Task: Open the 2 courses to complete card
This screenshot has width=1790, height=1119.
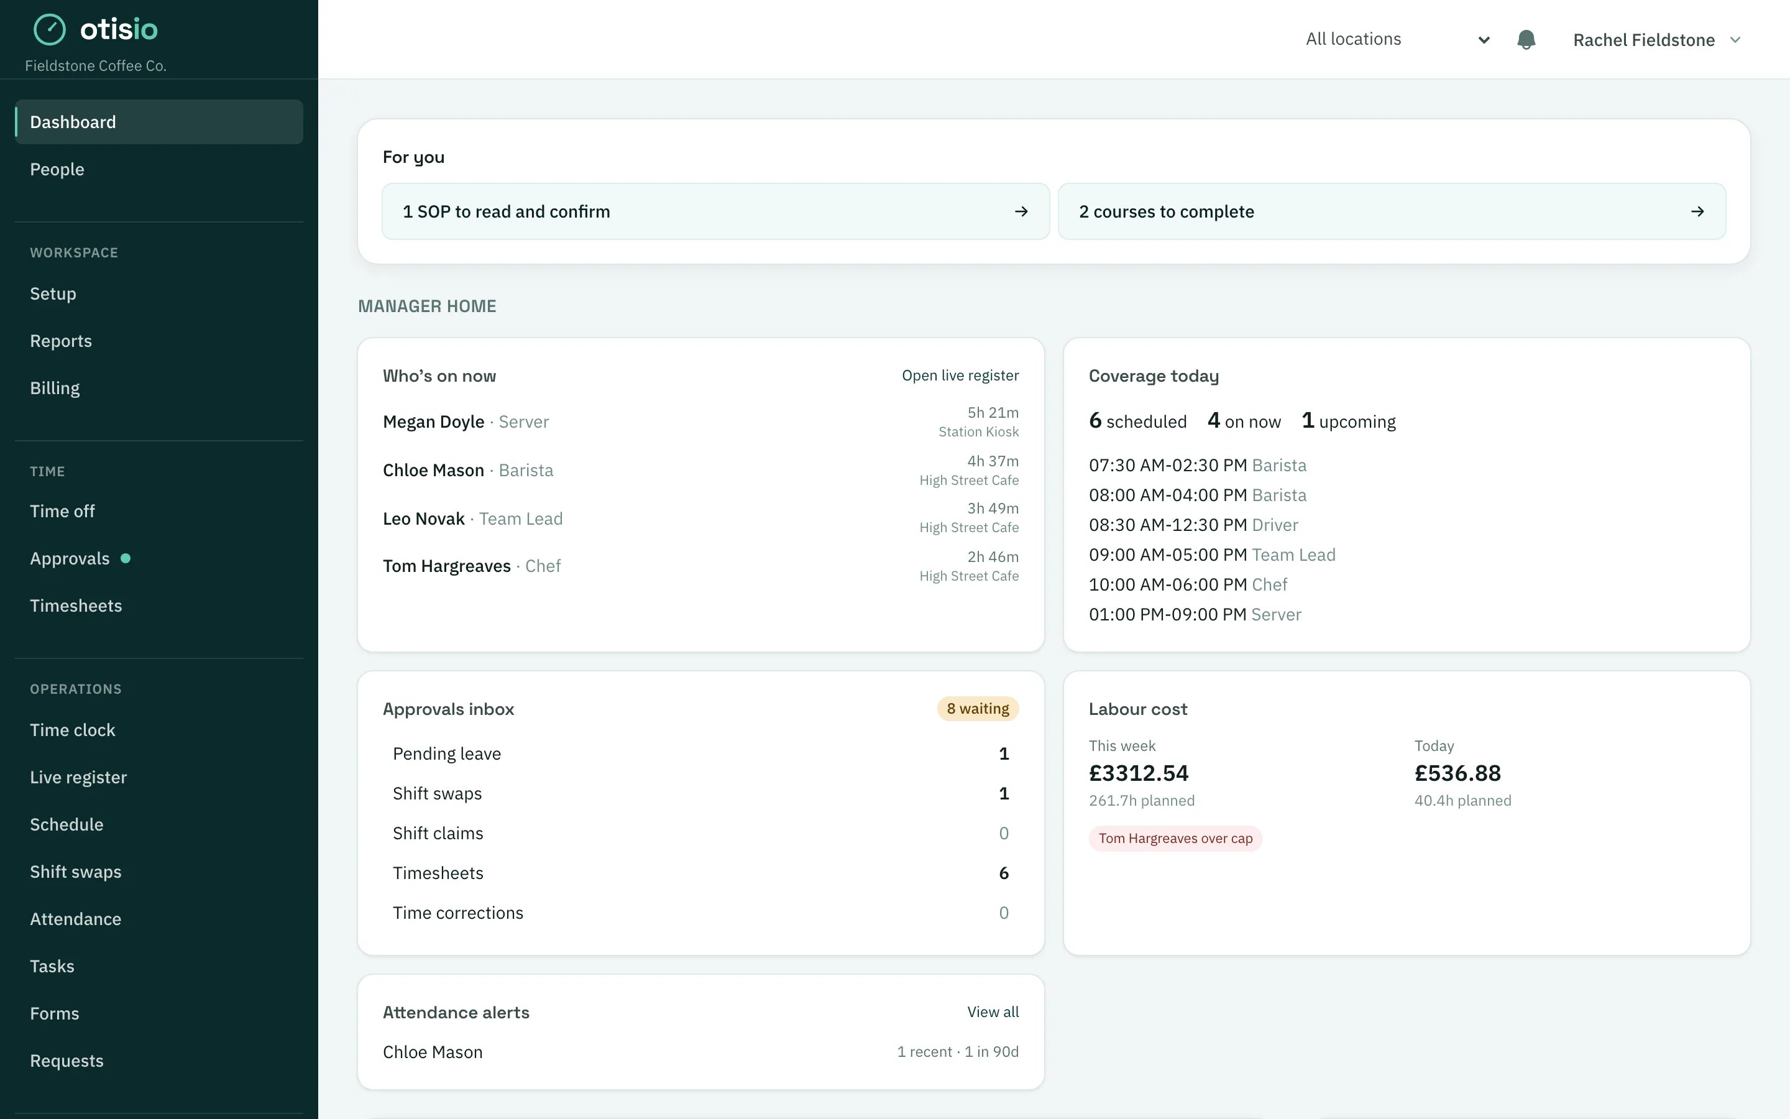Action: tap(1392, 211)
